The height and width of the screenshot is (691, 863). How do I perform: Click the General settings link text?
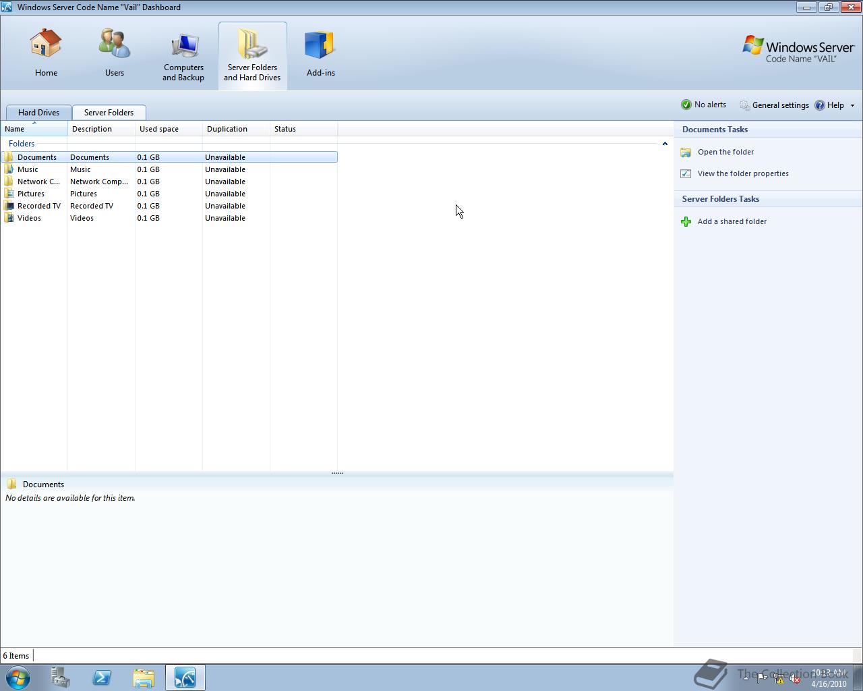(x=780, y=105)
